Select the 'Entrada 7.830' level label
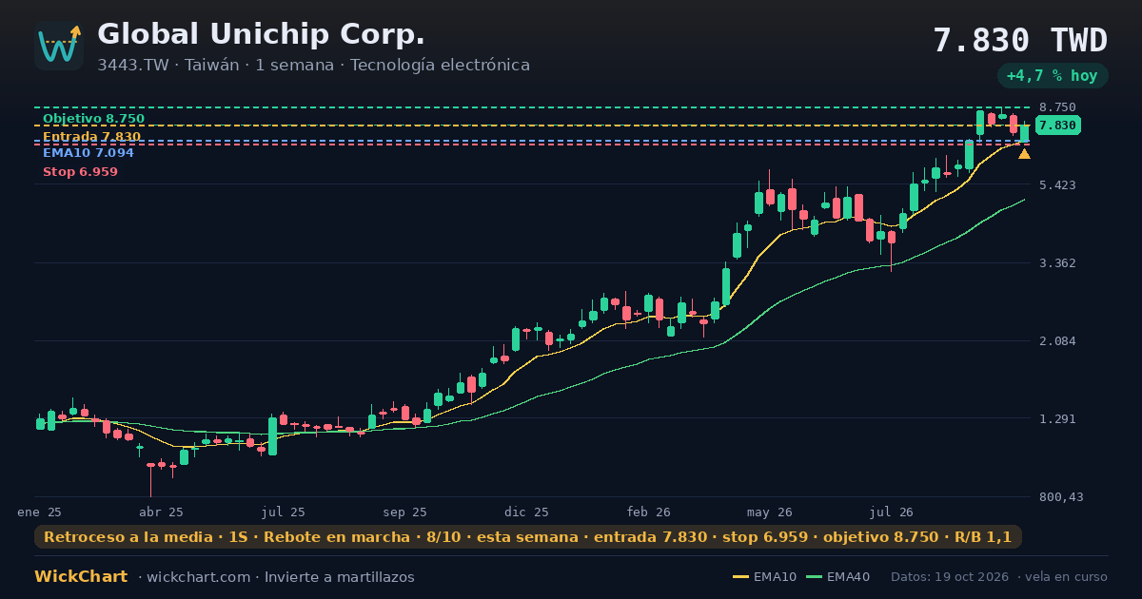 [91, 137]
